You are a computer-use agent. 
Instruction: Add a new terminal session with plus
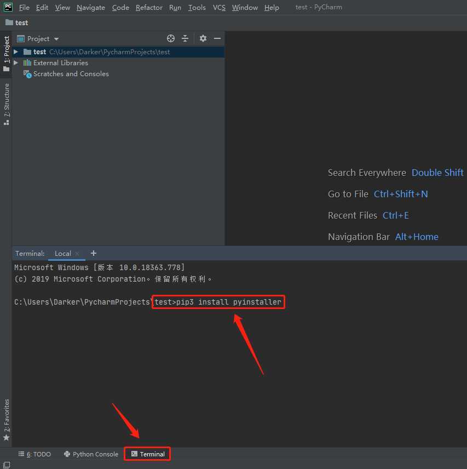pos(94,253)
